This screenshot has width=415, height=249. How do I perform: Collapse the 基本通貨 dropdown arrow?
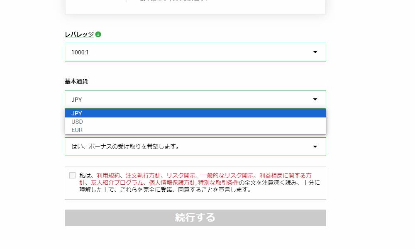[x=315, y=99]
